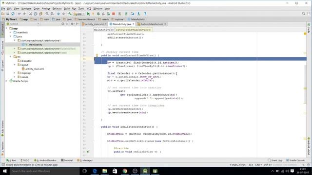Click the Make Project hammer icon
Viewport: 312px width, 175px height.
pyautogui.click(x=70, y=14)
